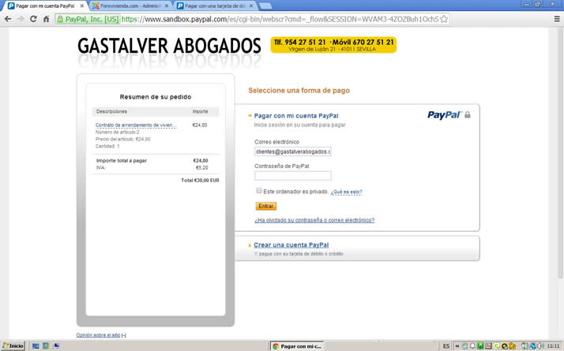Switch to the Forovivienda.com Admin tab
Screen dimensions: 564x351
(130, 6)
